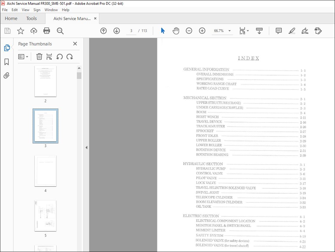
Task: Click HYDRAULIC SECTION index entry
Action: coord(203,164)
